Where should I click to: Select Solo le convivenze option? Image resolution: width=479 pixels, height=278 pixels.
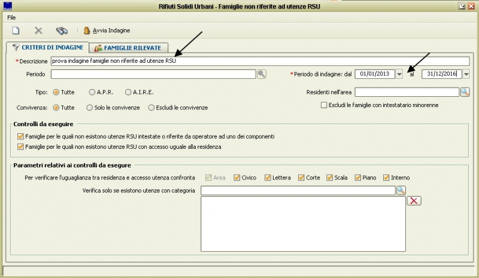pos(90,108)
